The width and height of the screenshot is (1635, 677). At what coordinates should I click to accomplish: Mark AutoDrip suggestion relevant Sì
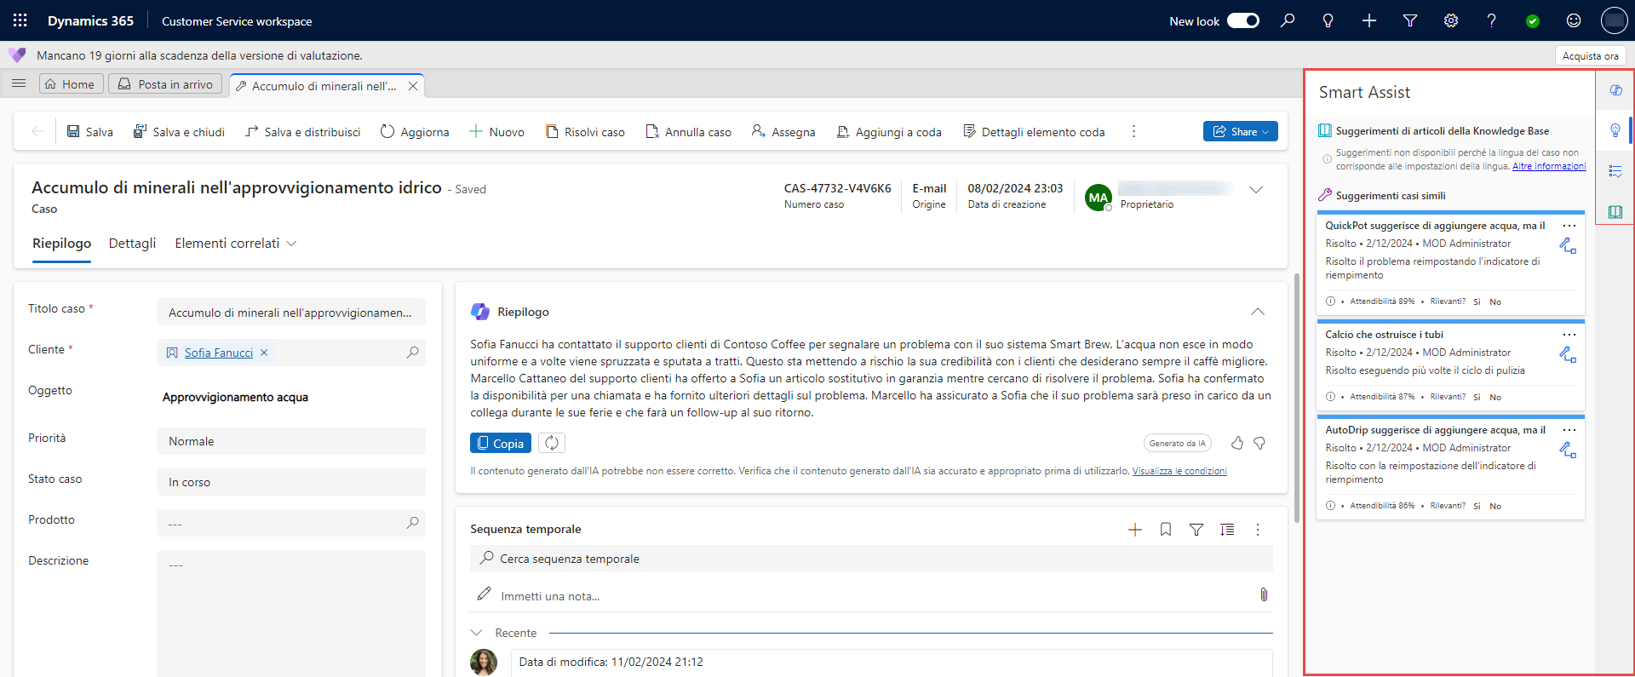[x=1477, y=506]
